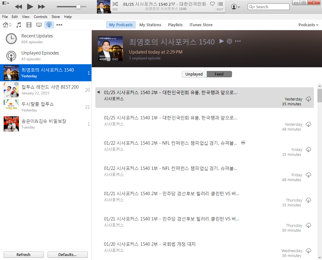Viewport: 322px width, 260px height.
Task: Click the Search field
Action: tap(269, 7)
